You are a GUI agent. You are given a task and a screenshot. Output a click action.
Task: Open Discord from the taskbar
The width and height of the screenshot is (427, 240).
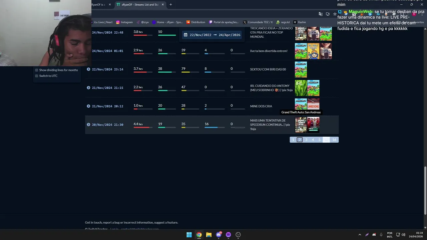point(219,235)
